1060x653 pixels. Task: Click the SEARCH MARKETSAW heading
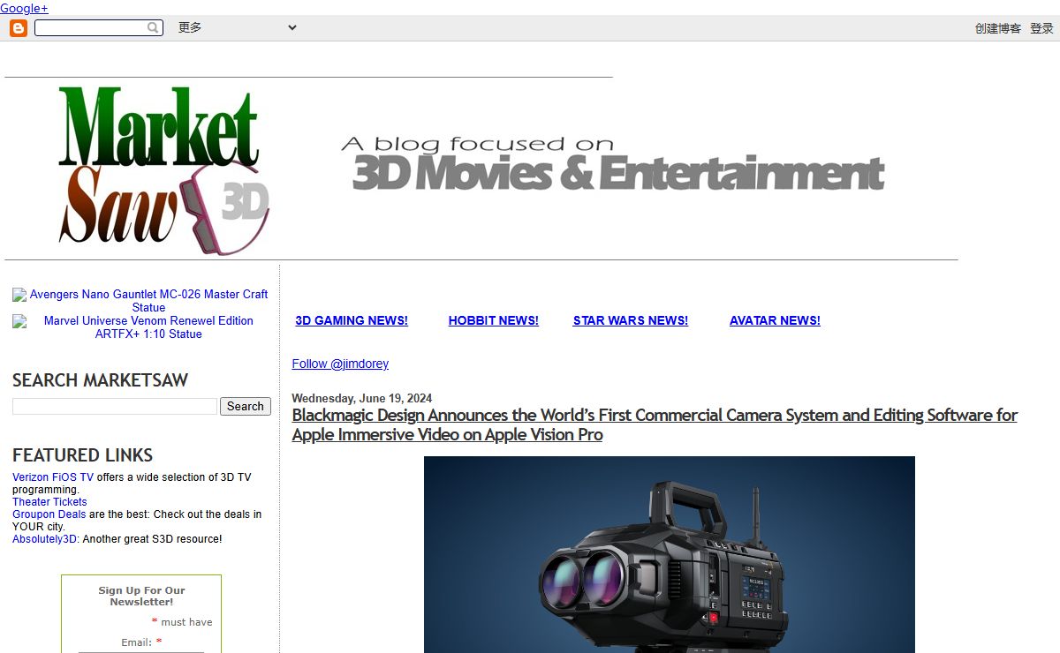pos(100,380)
